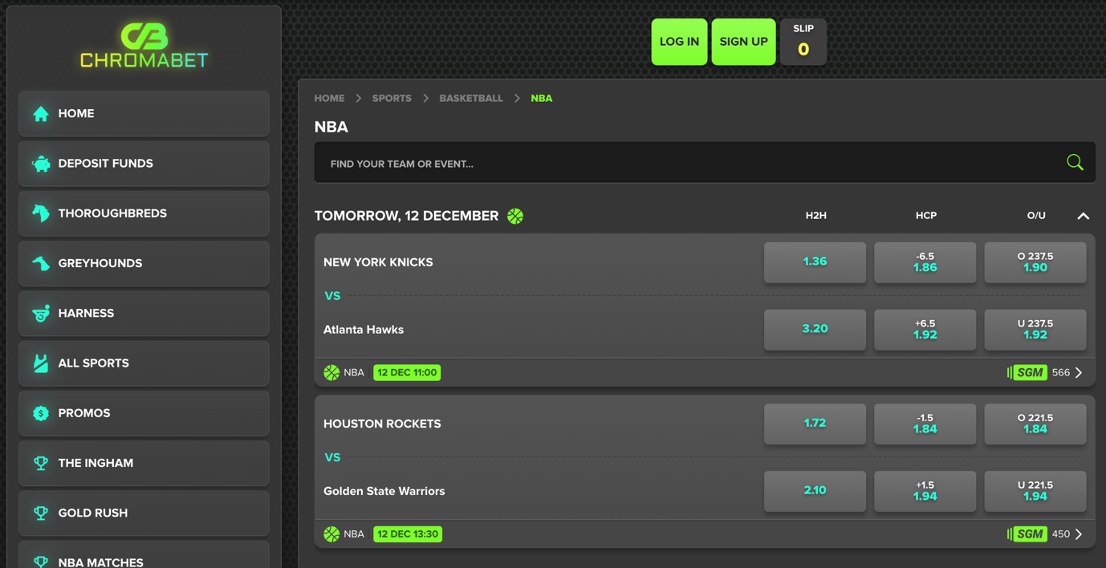Open SGM for Rockets vs Warriors

tap(1027, 534)
